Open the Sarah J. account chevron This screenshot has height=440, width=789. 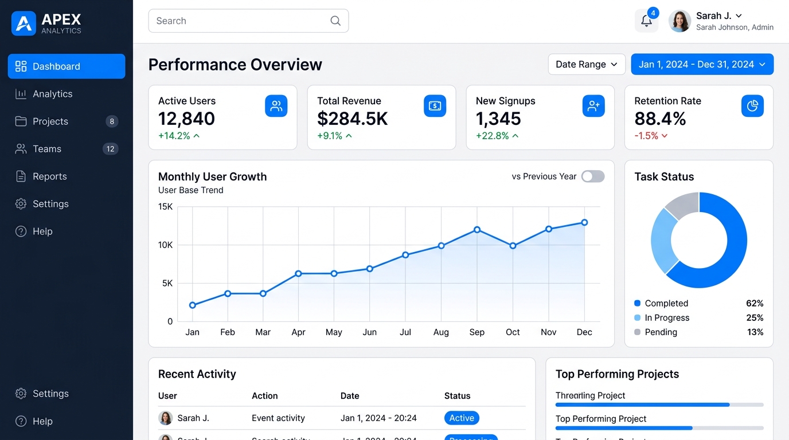(x=738, y=15)
